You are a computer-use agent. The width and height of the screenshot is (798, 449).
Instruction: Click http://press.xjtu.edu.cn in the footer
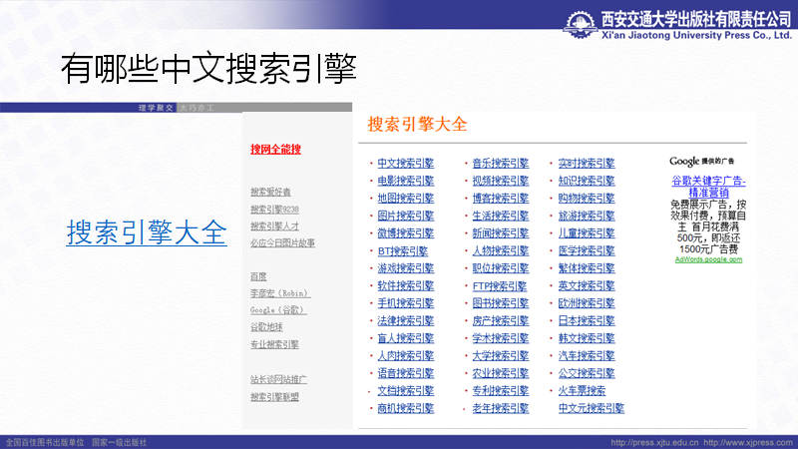(654, 442)
